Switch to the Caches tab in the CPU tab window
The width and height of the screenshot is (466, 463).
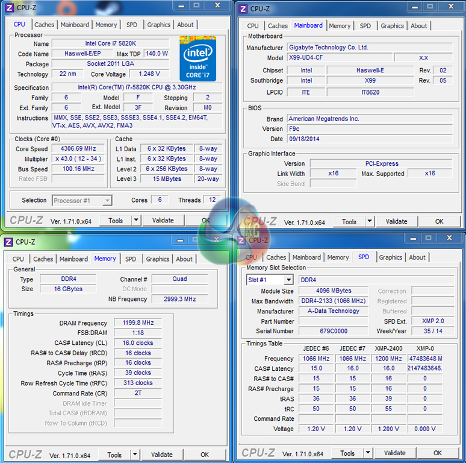pos(44,25)
